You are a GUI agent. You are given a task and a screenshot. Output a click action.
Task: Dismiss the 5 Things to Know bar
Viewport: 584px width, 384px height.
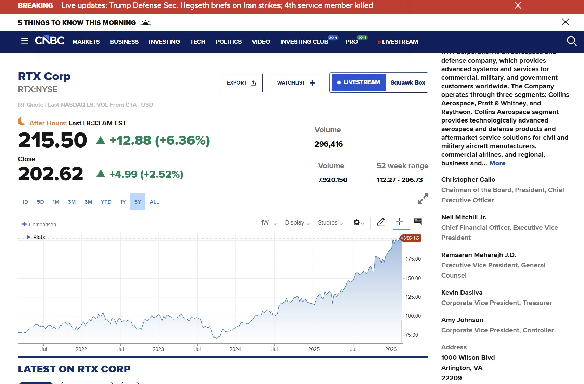tap(566, 22)
